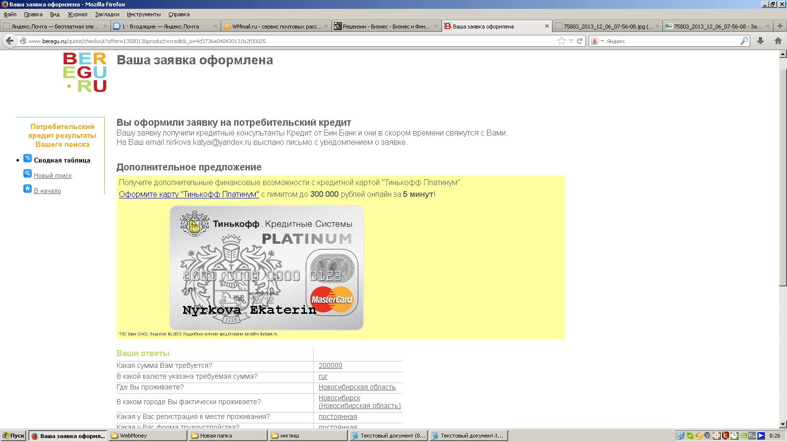Image resolution: width=787 pixels, height=442 pixels.
Task: Click the first постоянная registration answer link
Action: pyautogui.click(x=337, y=416)
